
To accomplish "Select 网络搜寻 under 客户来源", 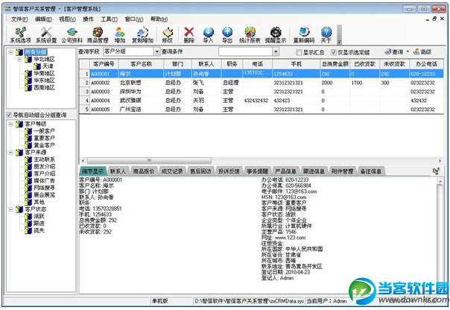I will coord(44,188).
